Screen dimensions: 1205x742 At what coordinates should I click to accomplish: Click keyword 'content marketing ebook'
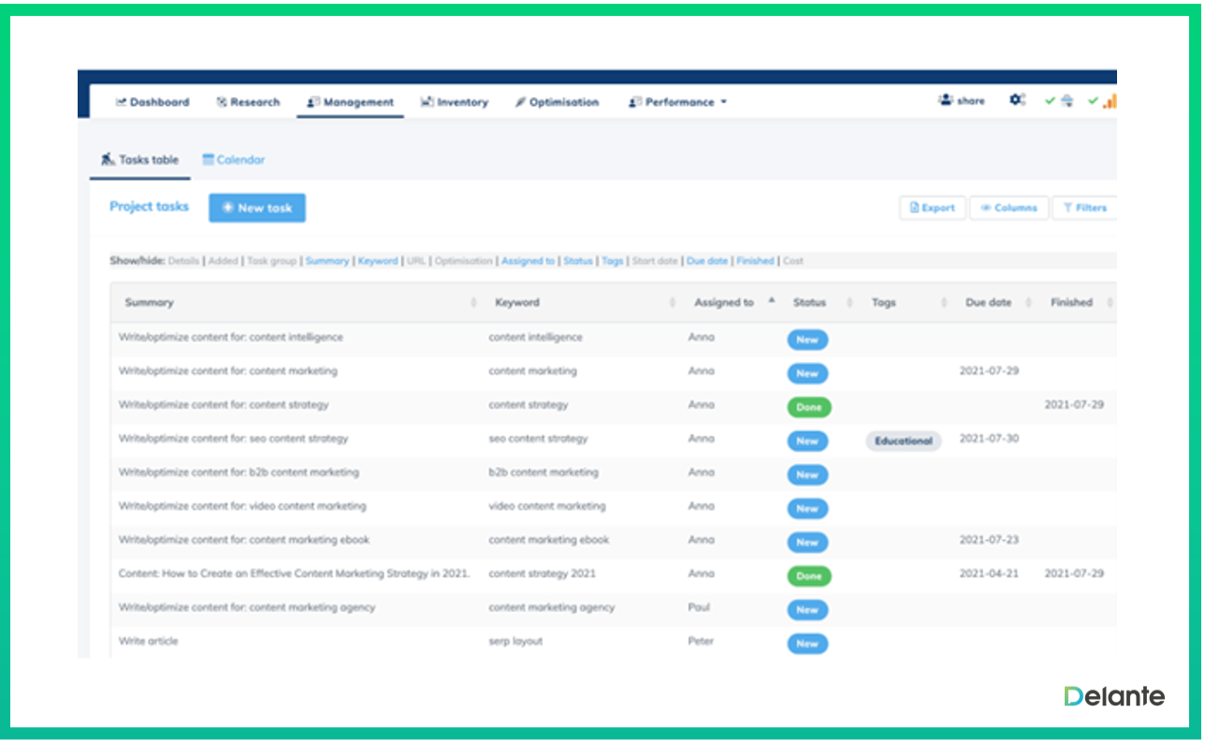point(549,540)
